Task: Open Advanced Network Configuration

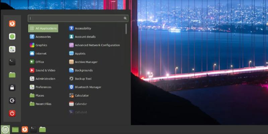Action: tap(97, 45)
